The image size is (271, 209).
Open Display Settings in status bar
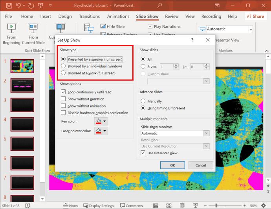[x=99, y=205]
